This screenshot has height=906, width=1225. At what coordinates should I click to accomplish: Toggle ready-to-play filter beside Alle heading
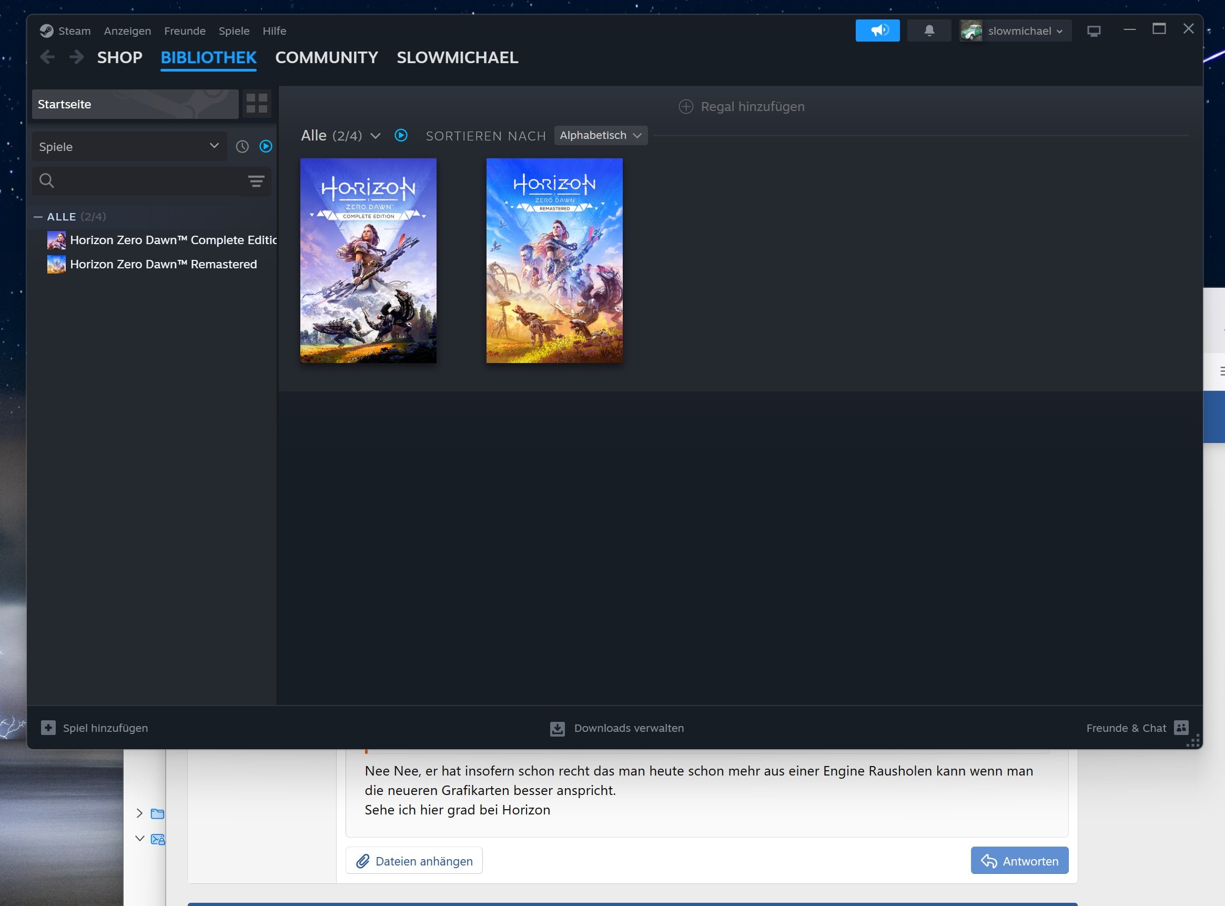click(x=401, y=135)
